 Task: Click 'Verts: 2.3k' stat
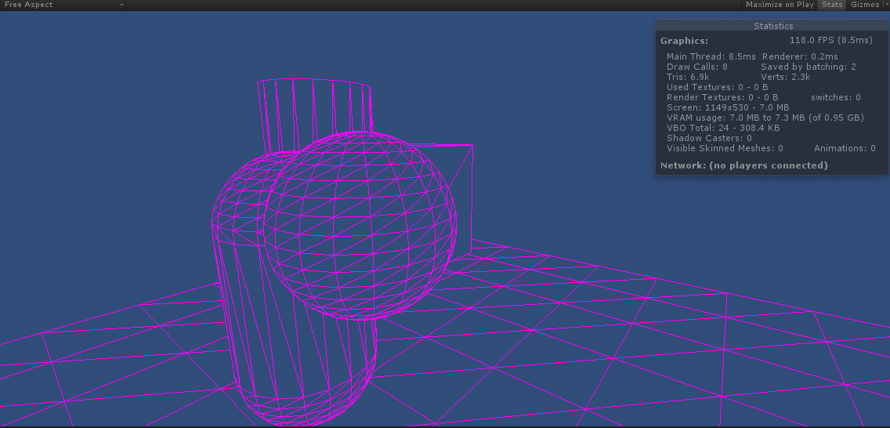pos(786,77)
